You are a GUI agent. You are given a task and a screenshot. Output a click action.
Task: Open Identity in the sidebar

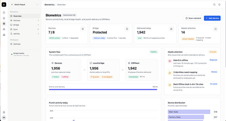click(25, 34)
